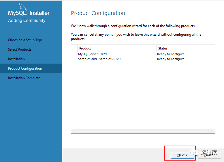Image resolution: width=224 pixels, height=162 pixels.
Task: Click the MySQL dolphin logo
Action: click(23, 7)
